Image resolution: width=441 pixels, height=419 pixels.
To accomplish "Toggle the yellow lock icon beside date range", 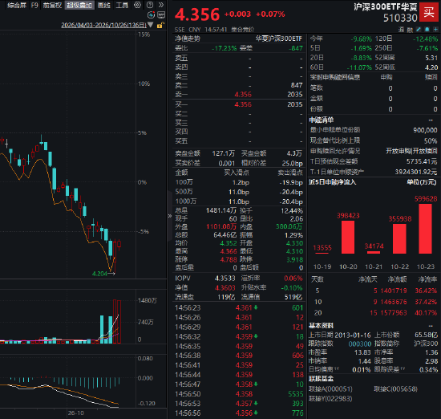I will [x=160, y=26].
